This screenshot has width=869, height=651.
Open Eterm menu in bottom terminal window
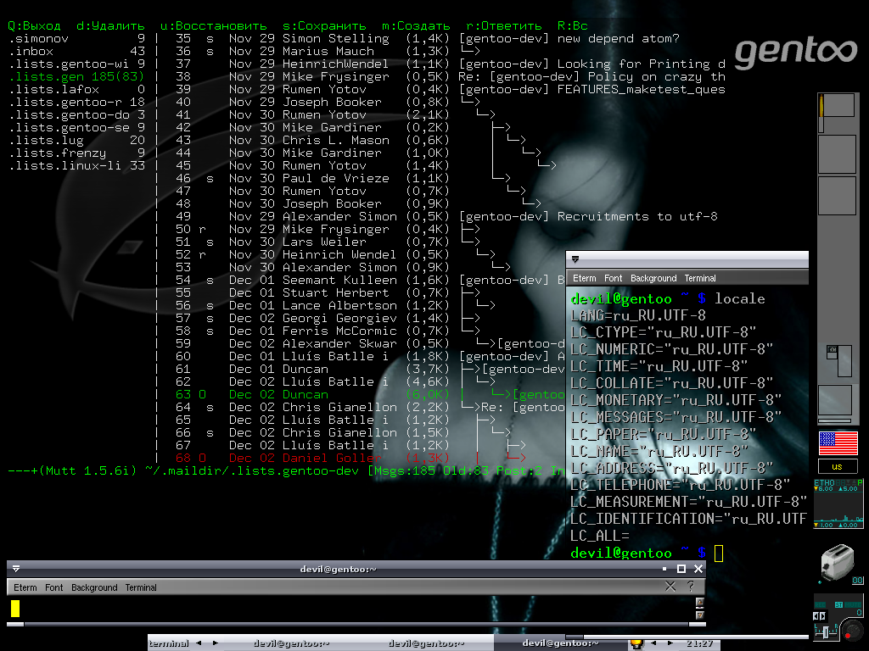point(25,587)
